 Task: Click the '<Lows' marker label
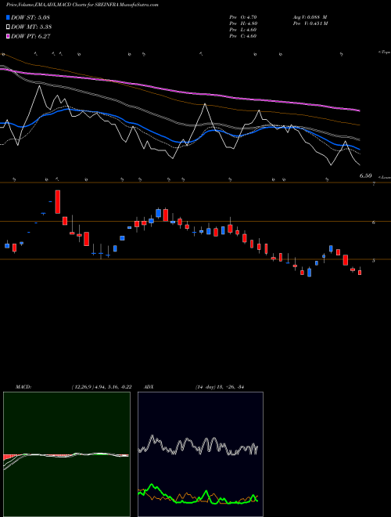384,177
